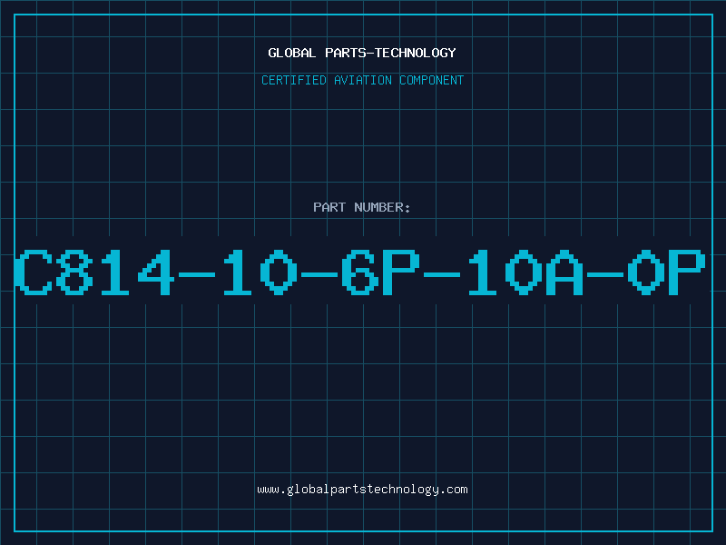The height and width of the screenshot is (545, 726).
Task: Click the GLOBAL PARTS-TECHNOLOGY heading
Action: pos(362,53)
